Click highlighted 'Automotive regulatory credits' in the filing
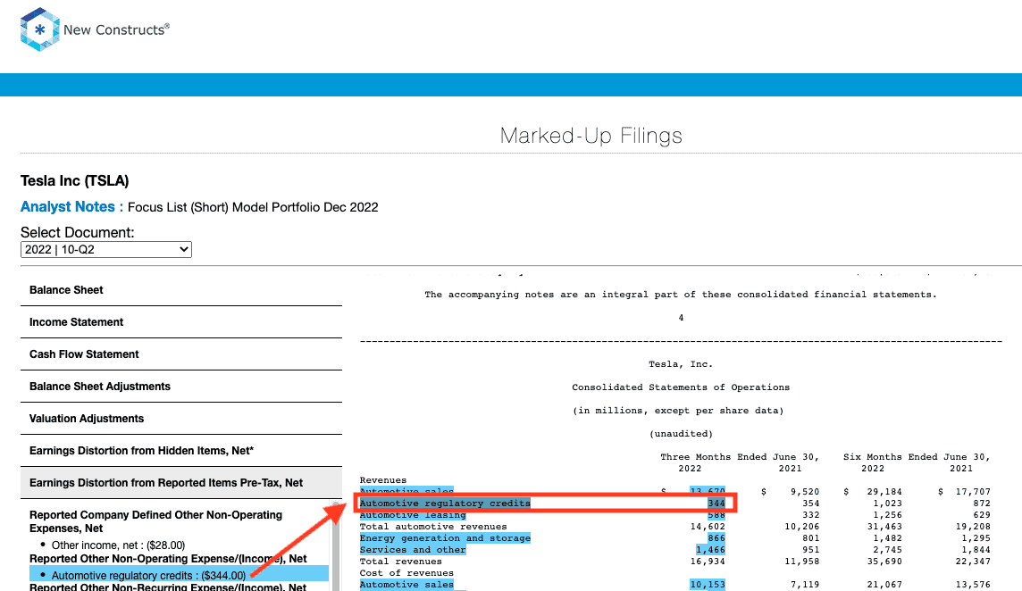The width and height of the screenshot is (1022, 591). click(445, 503)
